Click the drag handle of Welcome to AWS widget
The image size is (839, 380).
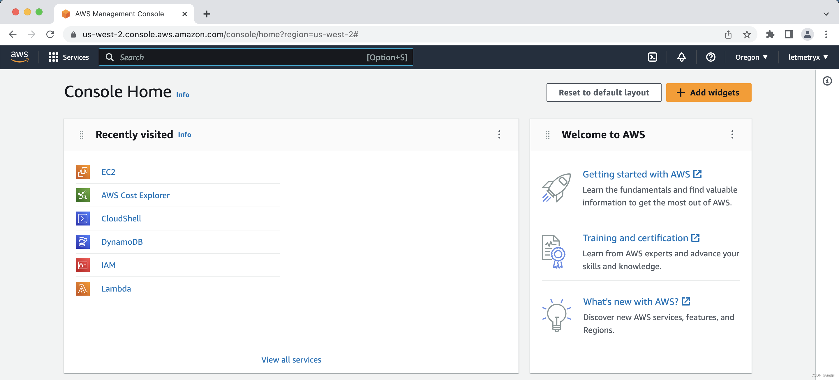547,135
